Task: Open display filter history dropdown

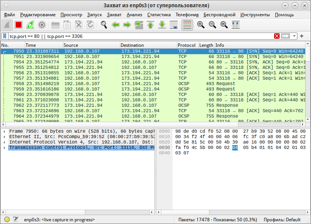Action: pos(294,36)
